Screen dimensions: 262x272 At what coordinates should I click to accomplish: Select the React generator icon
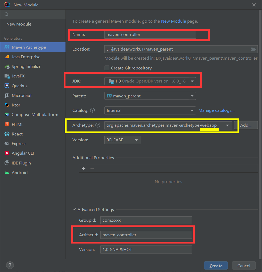click(7, 134)
